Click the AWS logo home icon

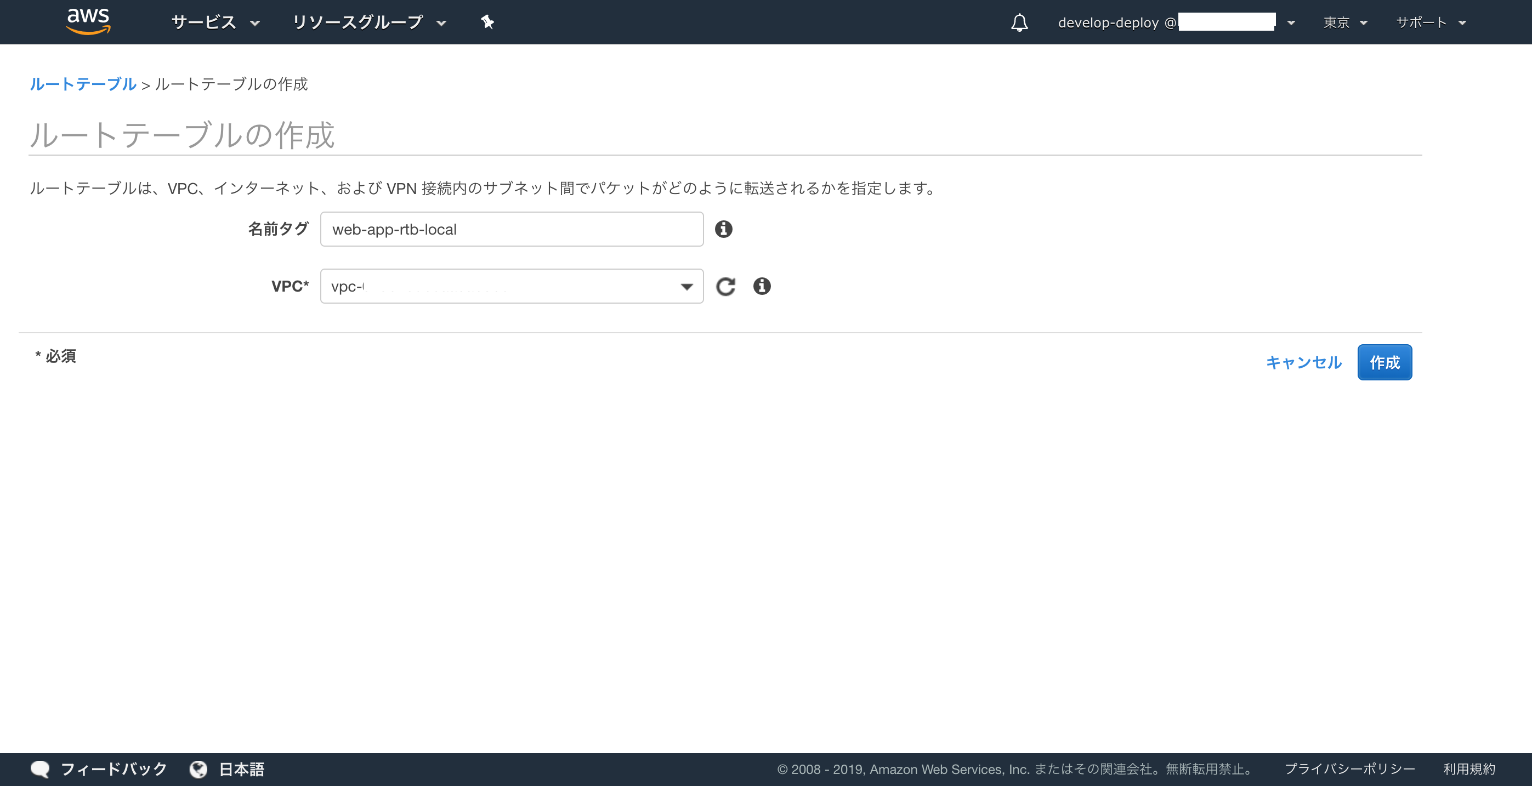coord(88,21)
